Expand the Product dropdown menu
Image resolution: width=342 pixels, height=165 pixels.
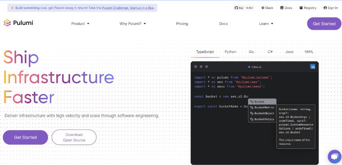80,23
